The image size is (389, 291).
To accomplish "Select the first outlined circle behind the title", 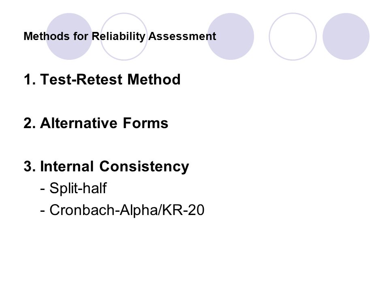I will (x=124, y=36).
